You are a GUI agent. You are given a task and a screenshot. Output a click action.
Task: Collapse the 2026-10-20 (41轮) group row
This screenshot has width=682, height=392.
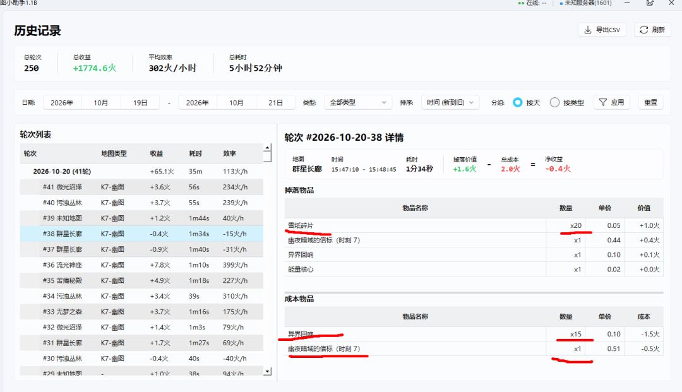(141, 171)
